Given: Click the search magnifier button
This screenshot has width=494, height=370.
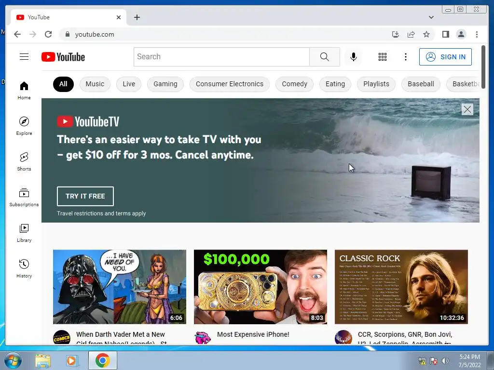Looking at the screenshot, I should 325,57.
